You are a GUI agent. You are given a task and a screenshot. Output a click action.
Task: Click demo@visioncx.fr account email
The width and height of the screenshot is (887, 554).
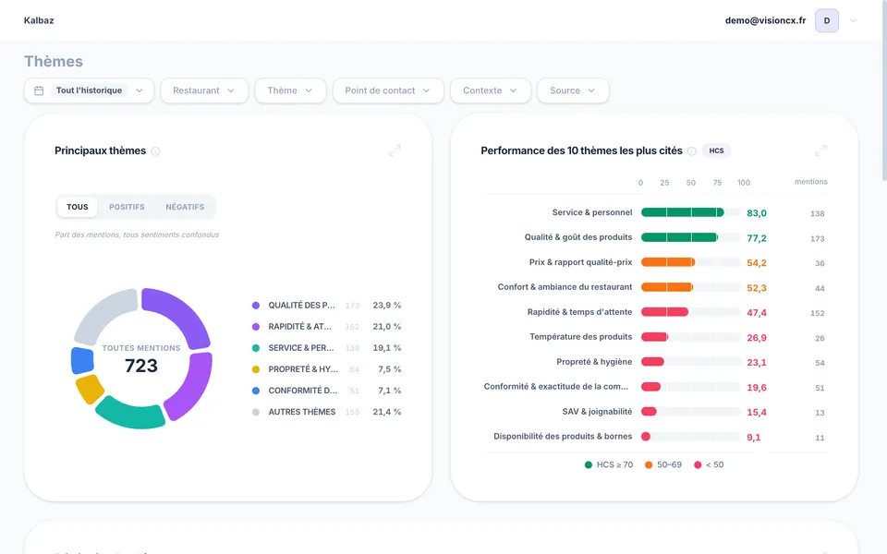coord(765,20)
